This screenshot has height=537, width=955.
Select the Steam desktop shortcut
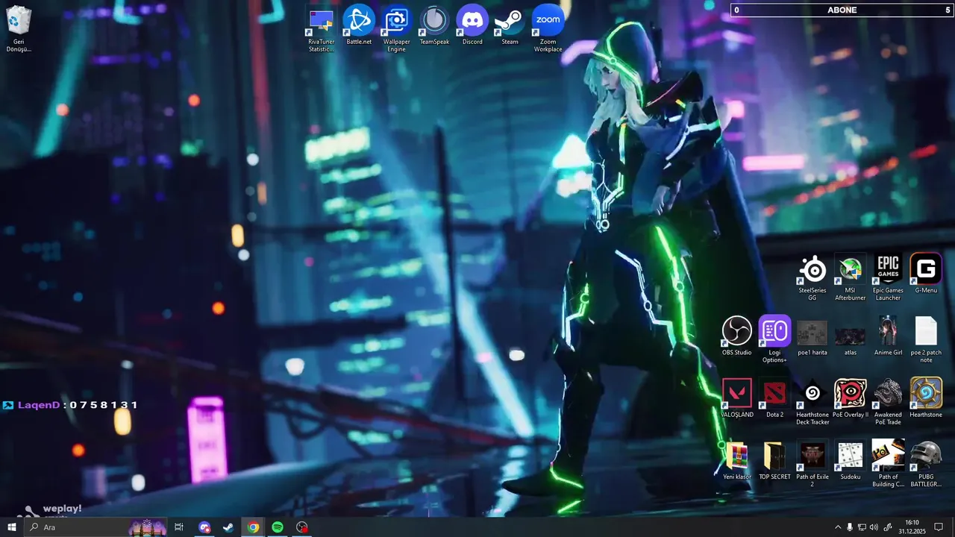(x=510, y=25)
